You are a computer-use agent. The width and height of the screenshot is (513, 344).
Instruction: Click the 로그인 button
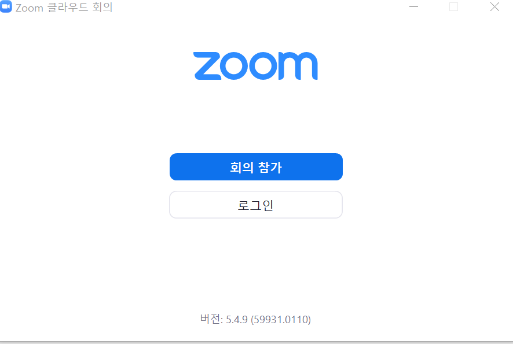tap(256, 205)
